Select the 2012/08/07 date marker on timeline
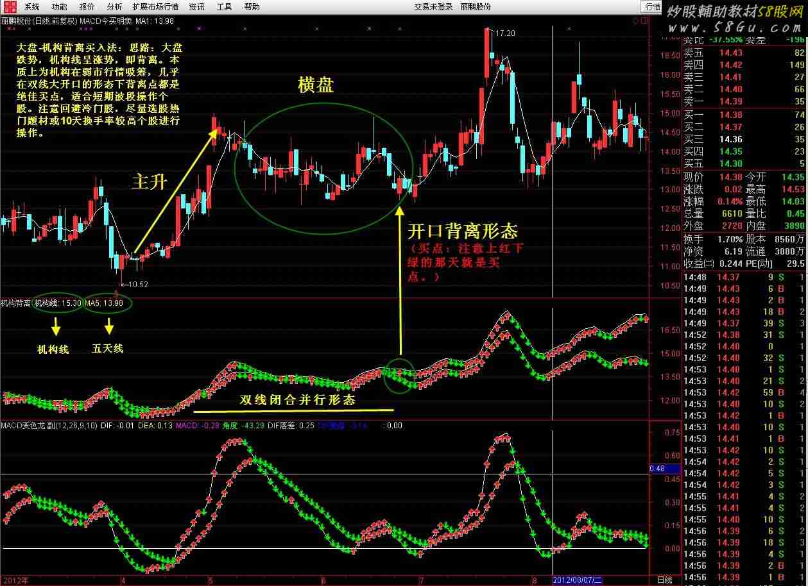 pyautogui.click(x=578, y=580)
